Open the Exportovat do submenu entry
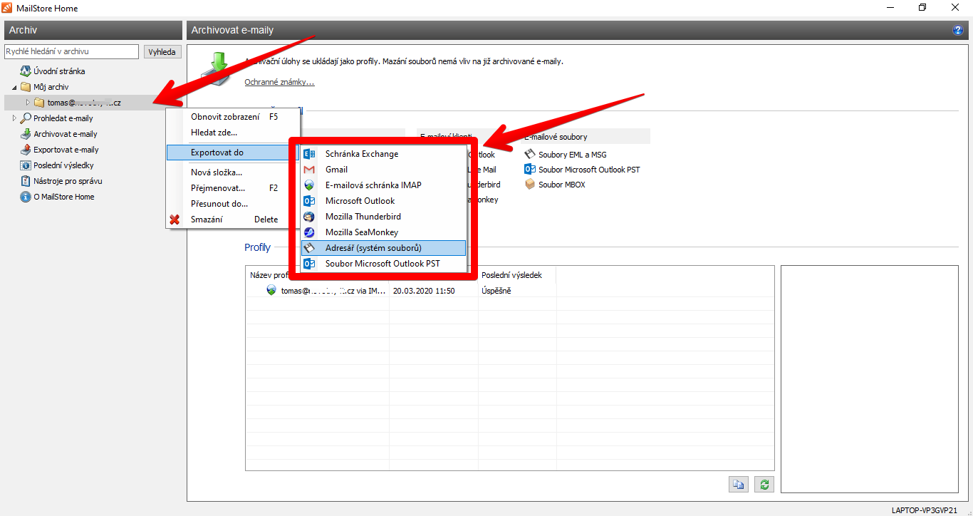Image resolution: width=973 pixels, height=516 pixels. pyautogui.click(x=233, y=153)
